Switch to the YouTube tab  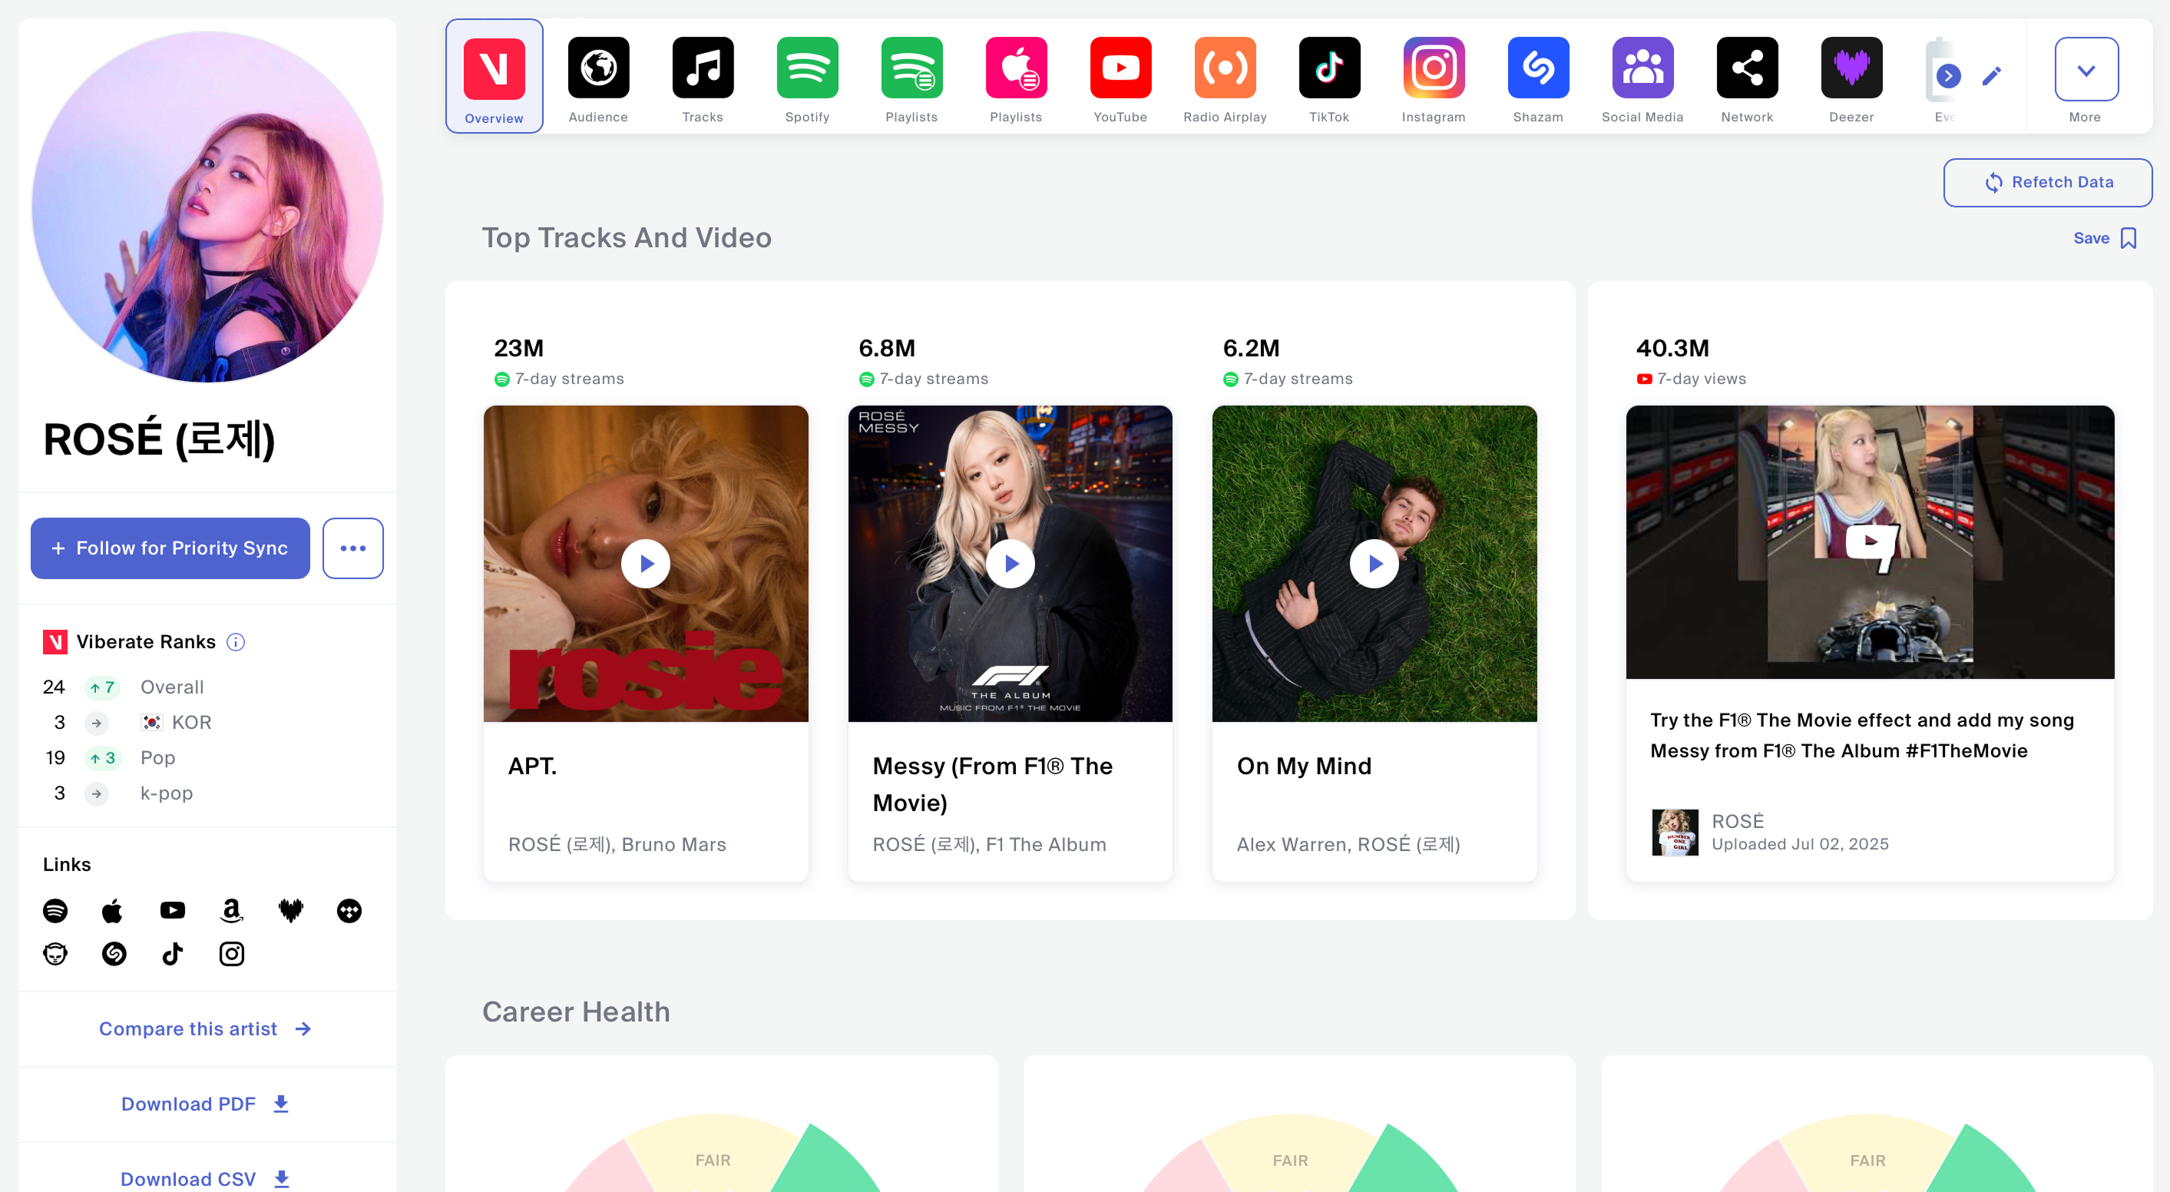1120,68
